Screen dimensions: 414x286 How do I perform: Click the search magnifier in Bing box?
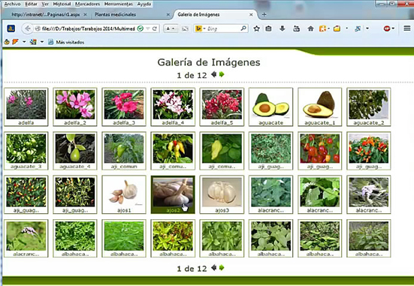(x=243, y=29)
